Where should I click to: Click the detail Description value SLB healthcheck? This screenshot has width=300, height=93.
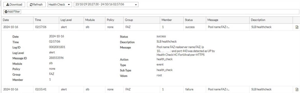(166, 41)
